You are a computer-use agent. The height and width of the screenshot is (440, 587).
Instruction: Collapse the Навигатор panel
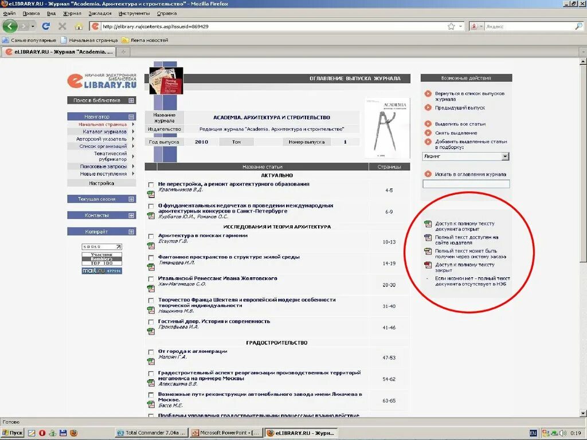tap(131, 117)
